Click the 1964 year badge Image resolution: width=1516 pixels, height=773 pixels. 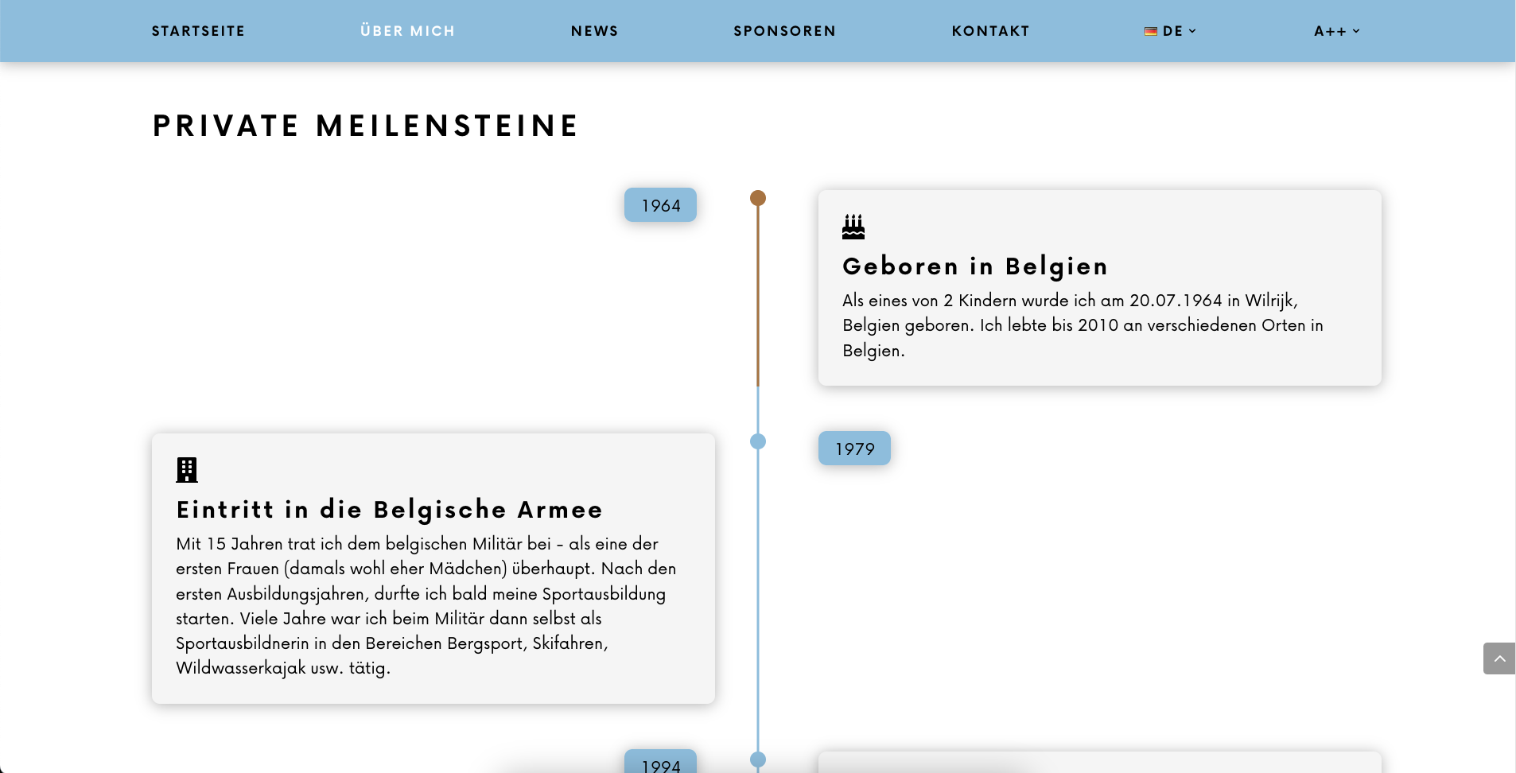(660, 205)
